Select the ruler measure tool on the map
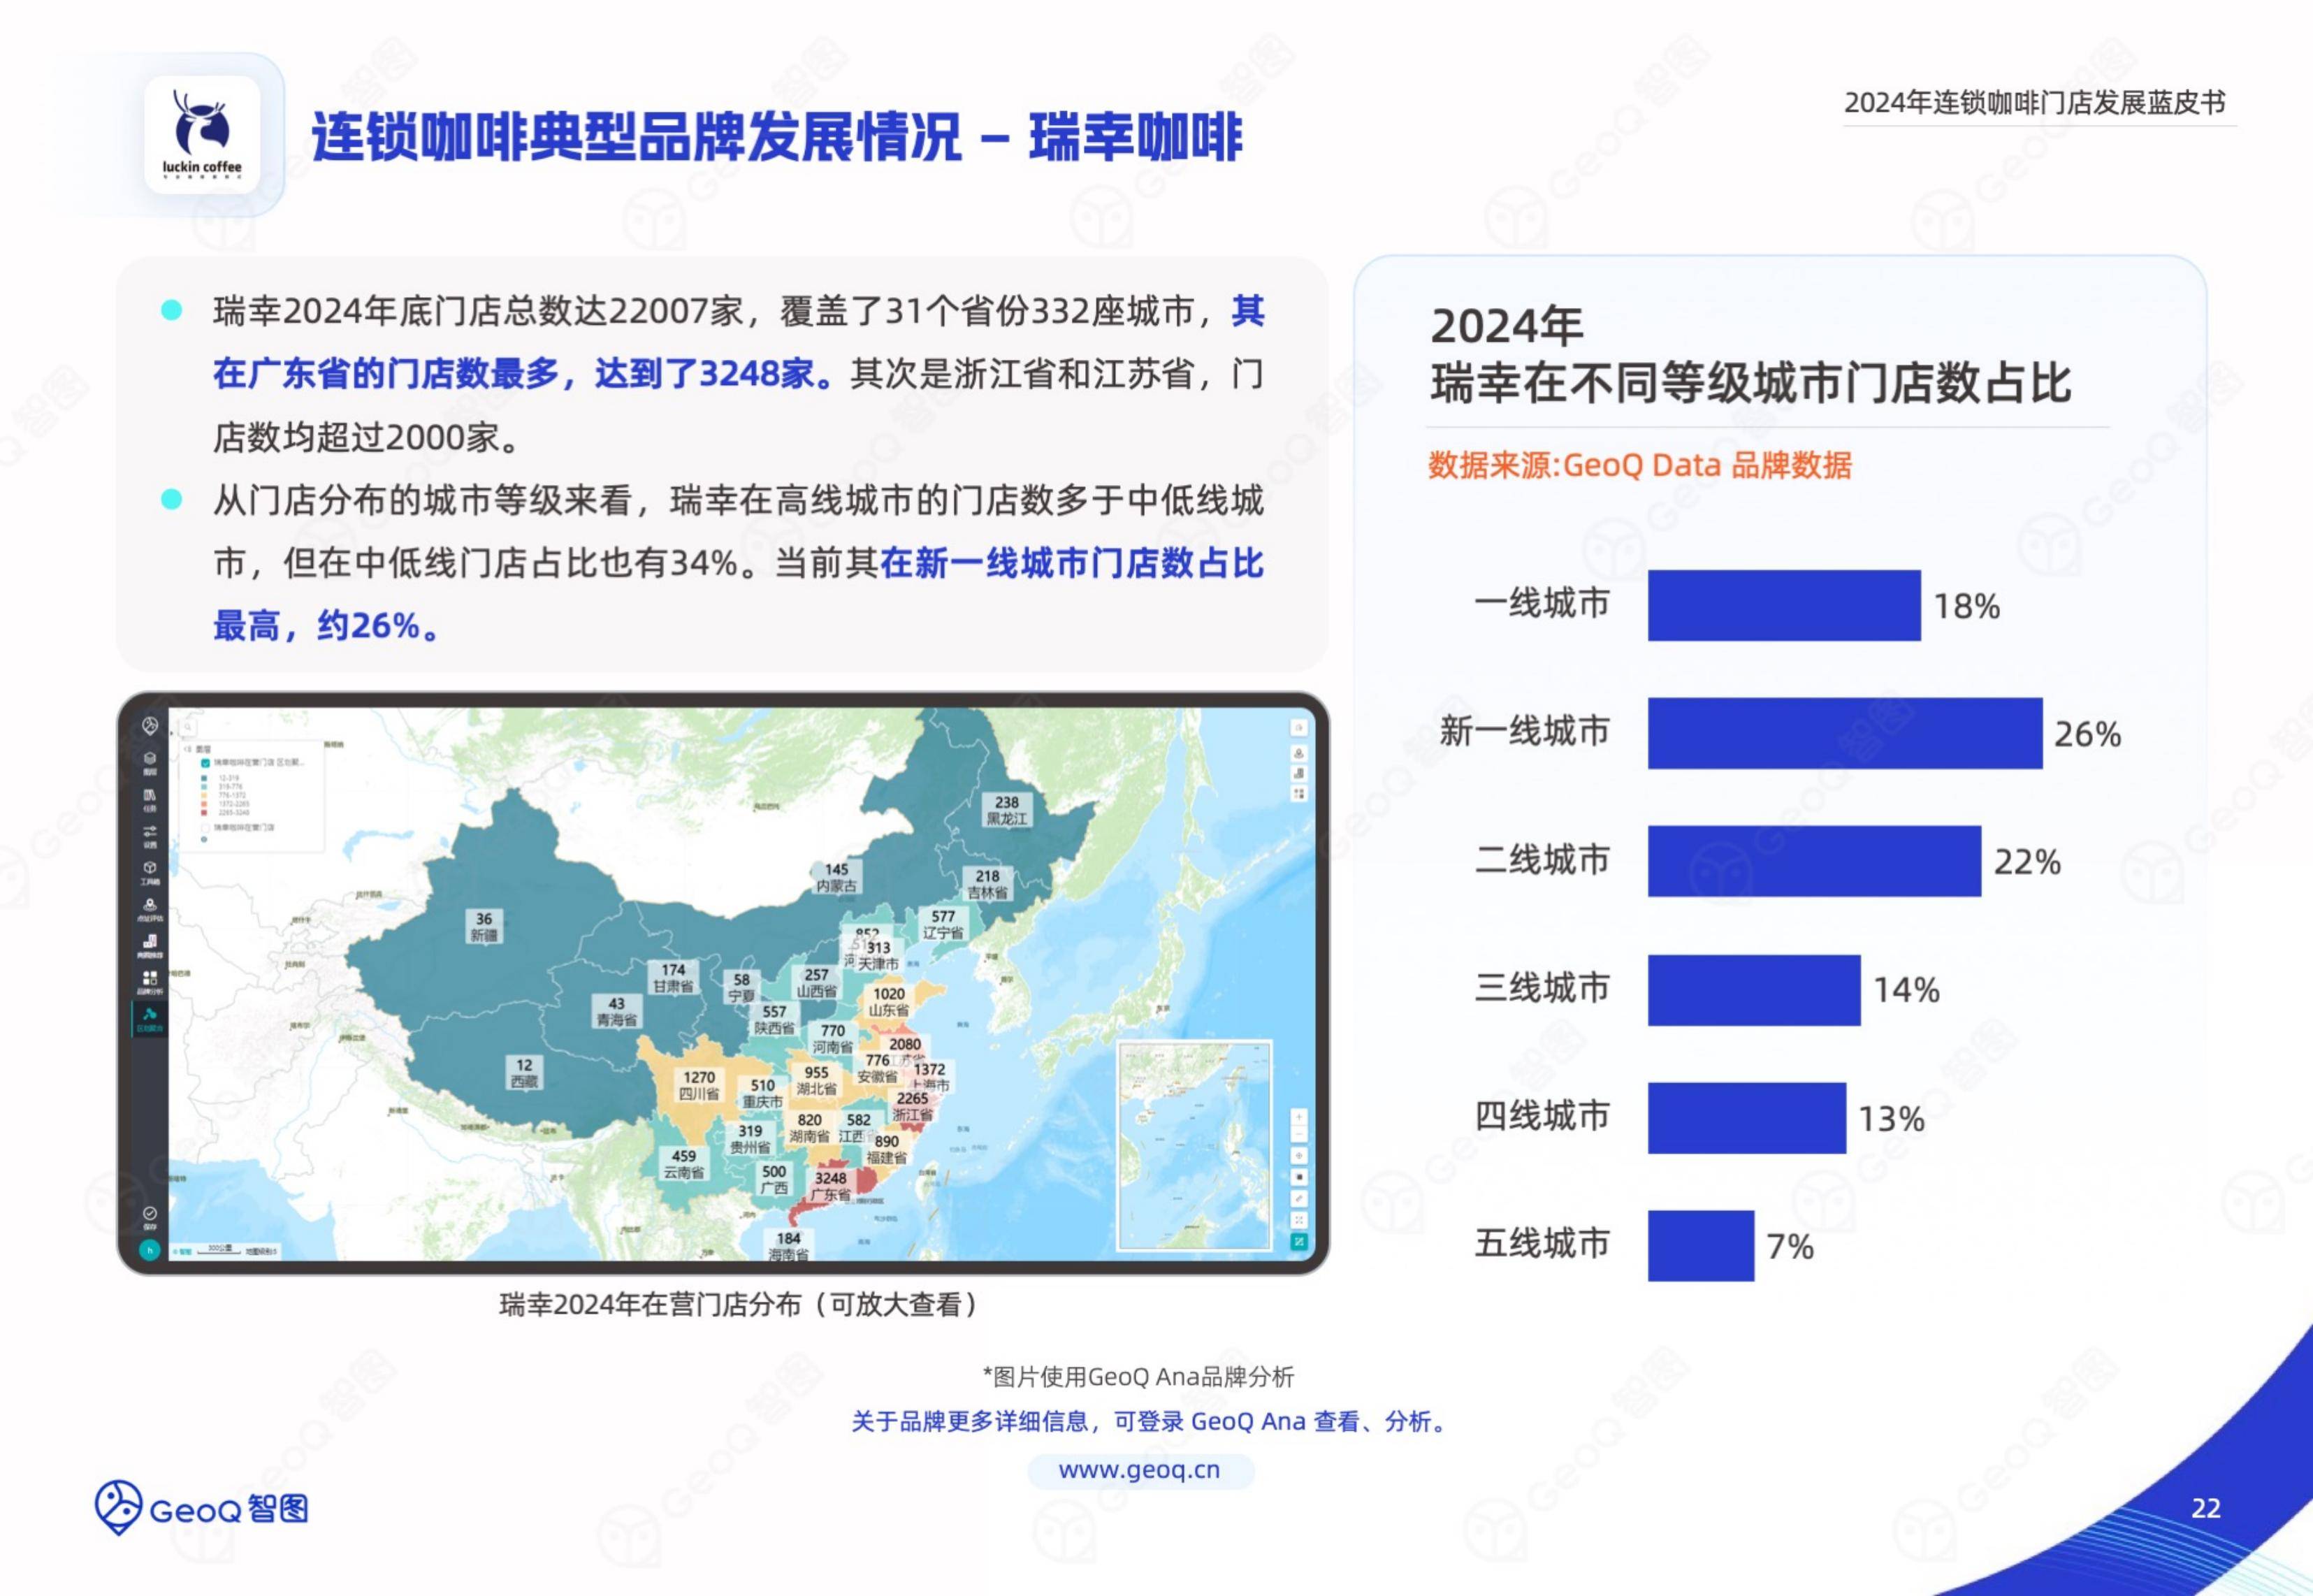Viewport: 2313px width, 1596px height. pyautogui.click(x=1299, y=1198)
